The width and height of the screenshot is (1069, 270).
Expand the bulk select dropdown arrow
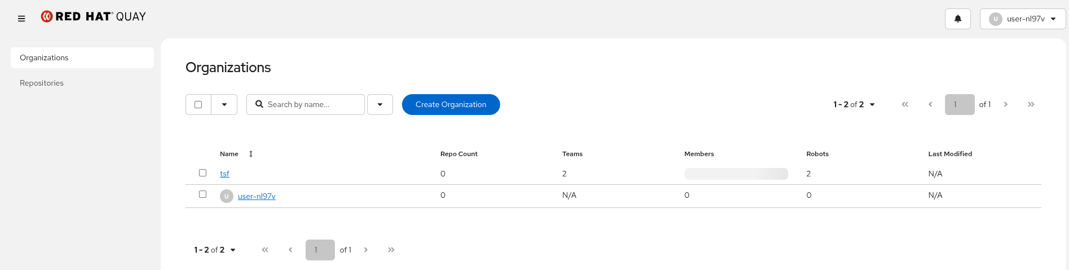click(224, 104)
